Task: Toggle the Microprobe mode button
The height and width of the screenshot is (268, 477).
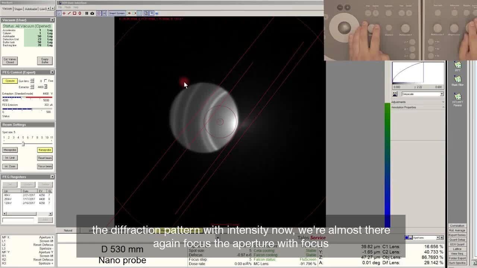Action: [x=10, y=150]
